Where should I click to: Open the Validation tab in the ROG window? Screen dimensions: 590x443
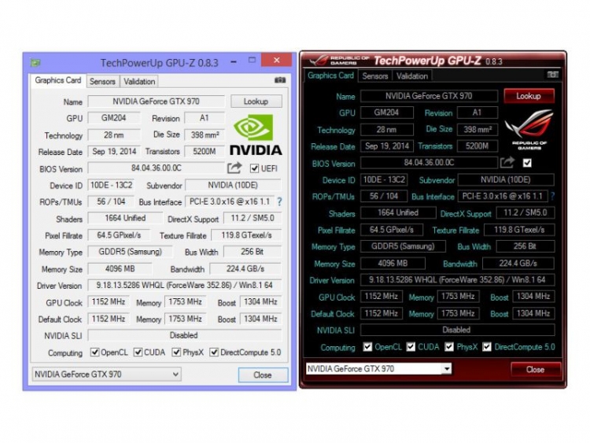tap(412, 76)
